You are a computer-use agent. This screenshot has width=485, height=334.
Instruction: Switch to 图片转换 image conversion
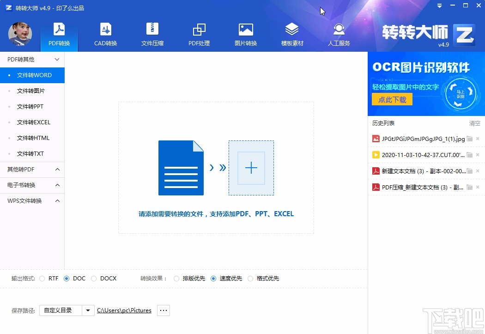point(245,35)
